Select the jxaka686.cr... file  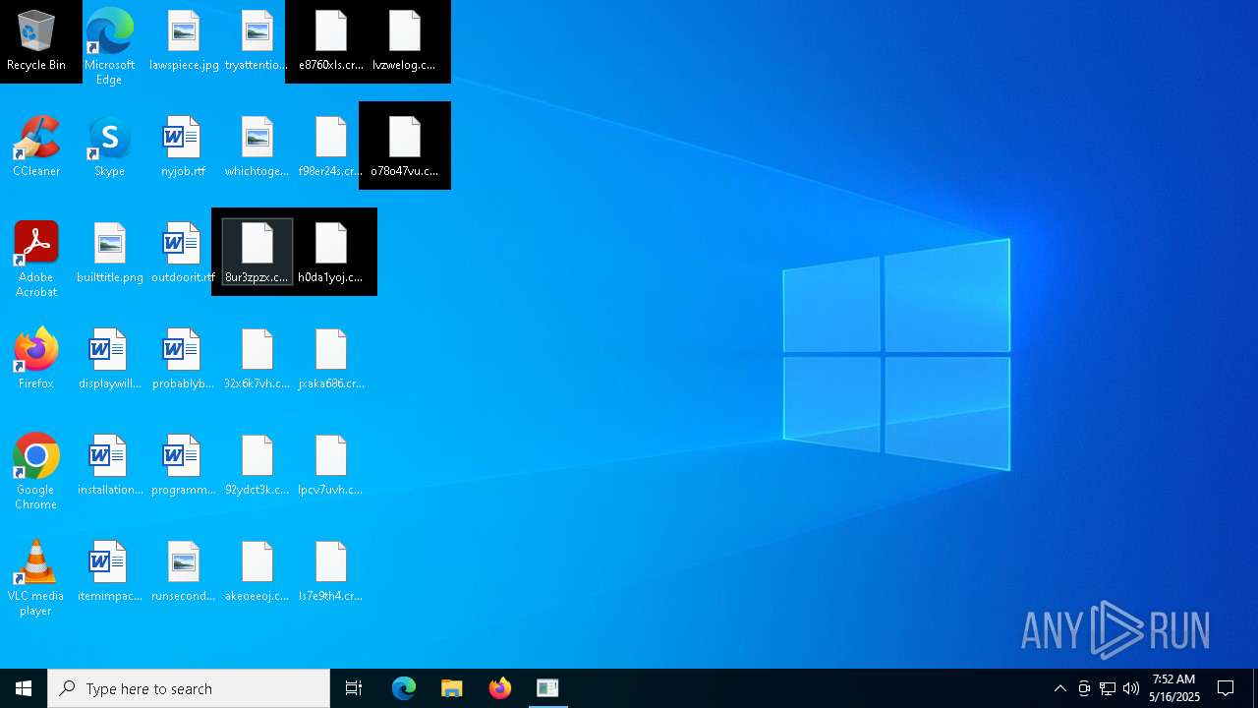pyautogui.click(x=331, y=360)
